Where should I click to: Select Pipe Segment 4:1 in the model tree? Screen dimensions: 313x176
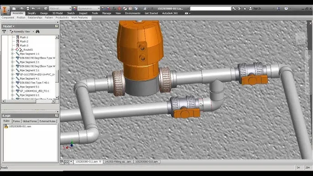29,78
